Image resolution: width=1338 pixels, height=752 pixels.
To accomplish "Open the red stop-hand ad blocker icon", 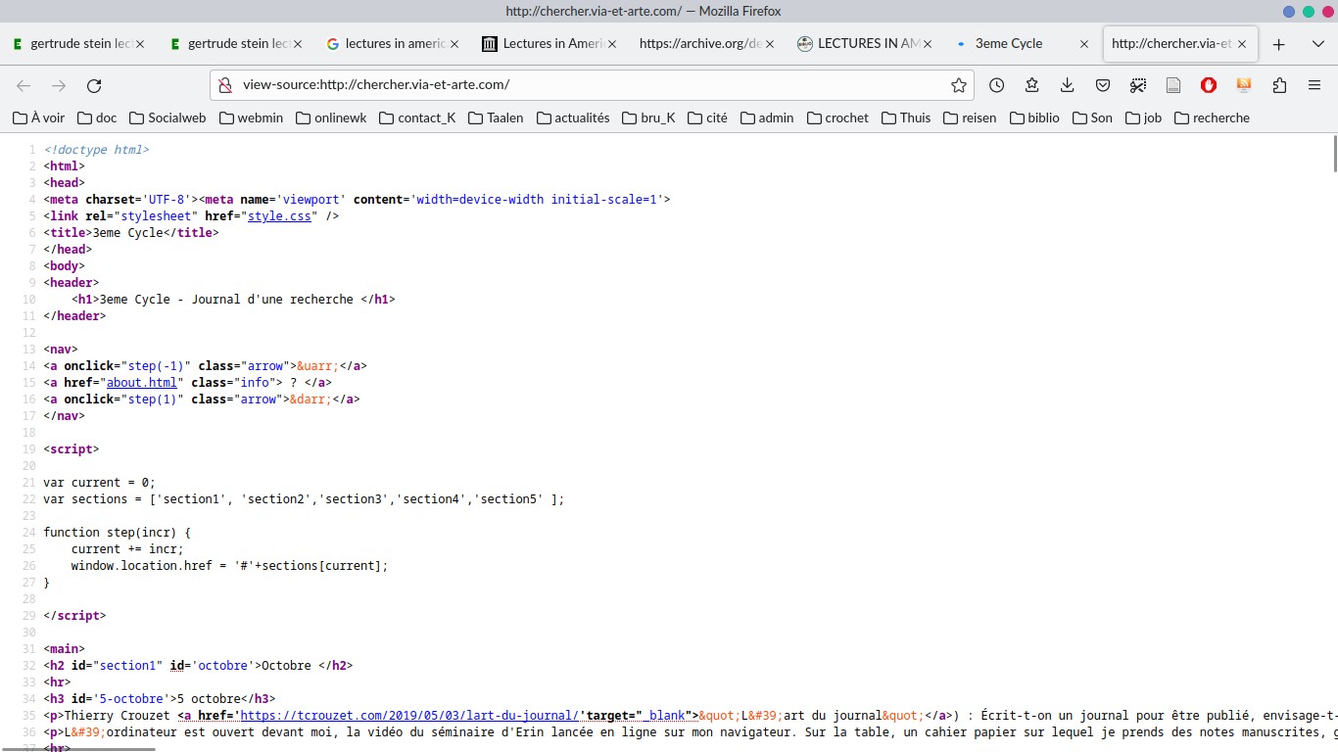I will 1209,85.
